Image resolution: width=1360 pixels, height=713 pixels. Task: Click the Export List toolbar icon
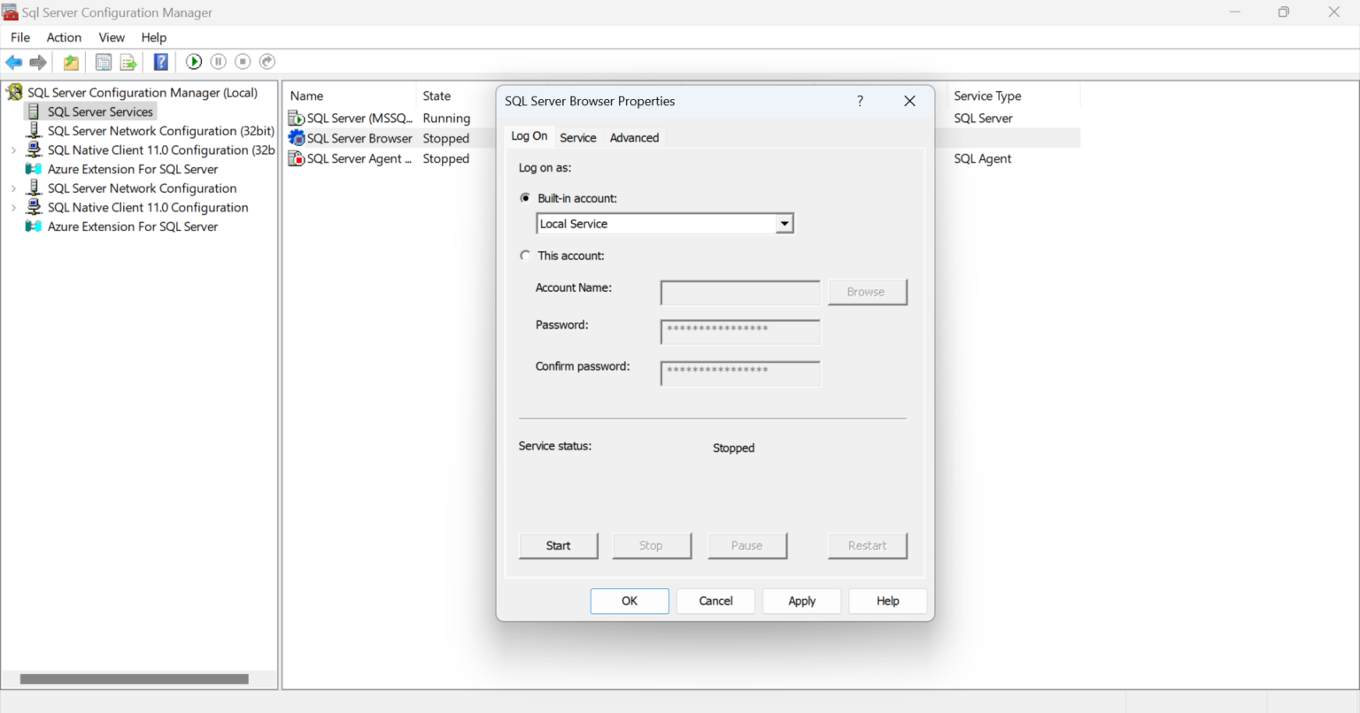[127, 61]
